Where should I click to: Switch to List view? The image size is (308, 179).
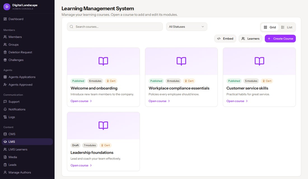[287, 27]
